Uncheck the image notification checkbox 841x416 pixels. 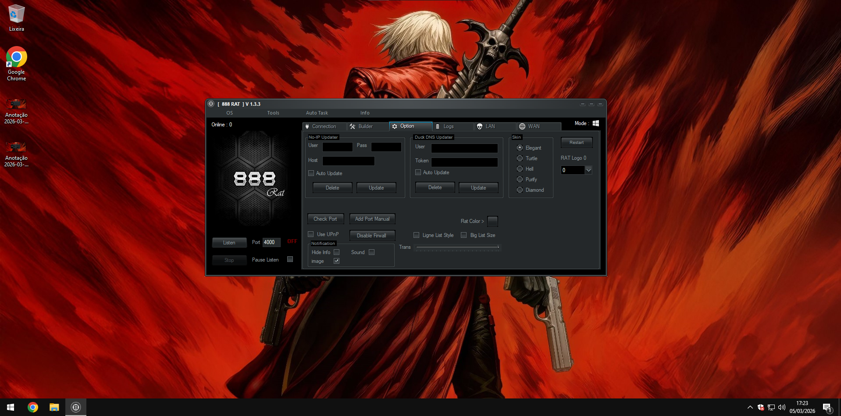pos(337,261)
